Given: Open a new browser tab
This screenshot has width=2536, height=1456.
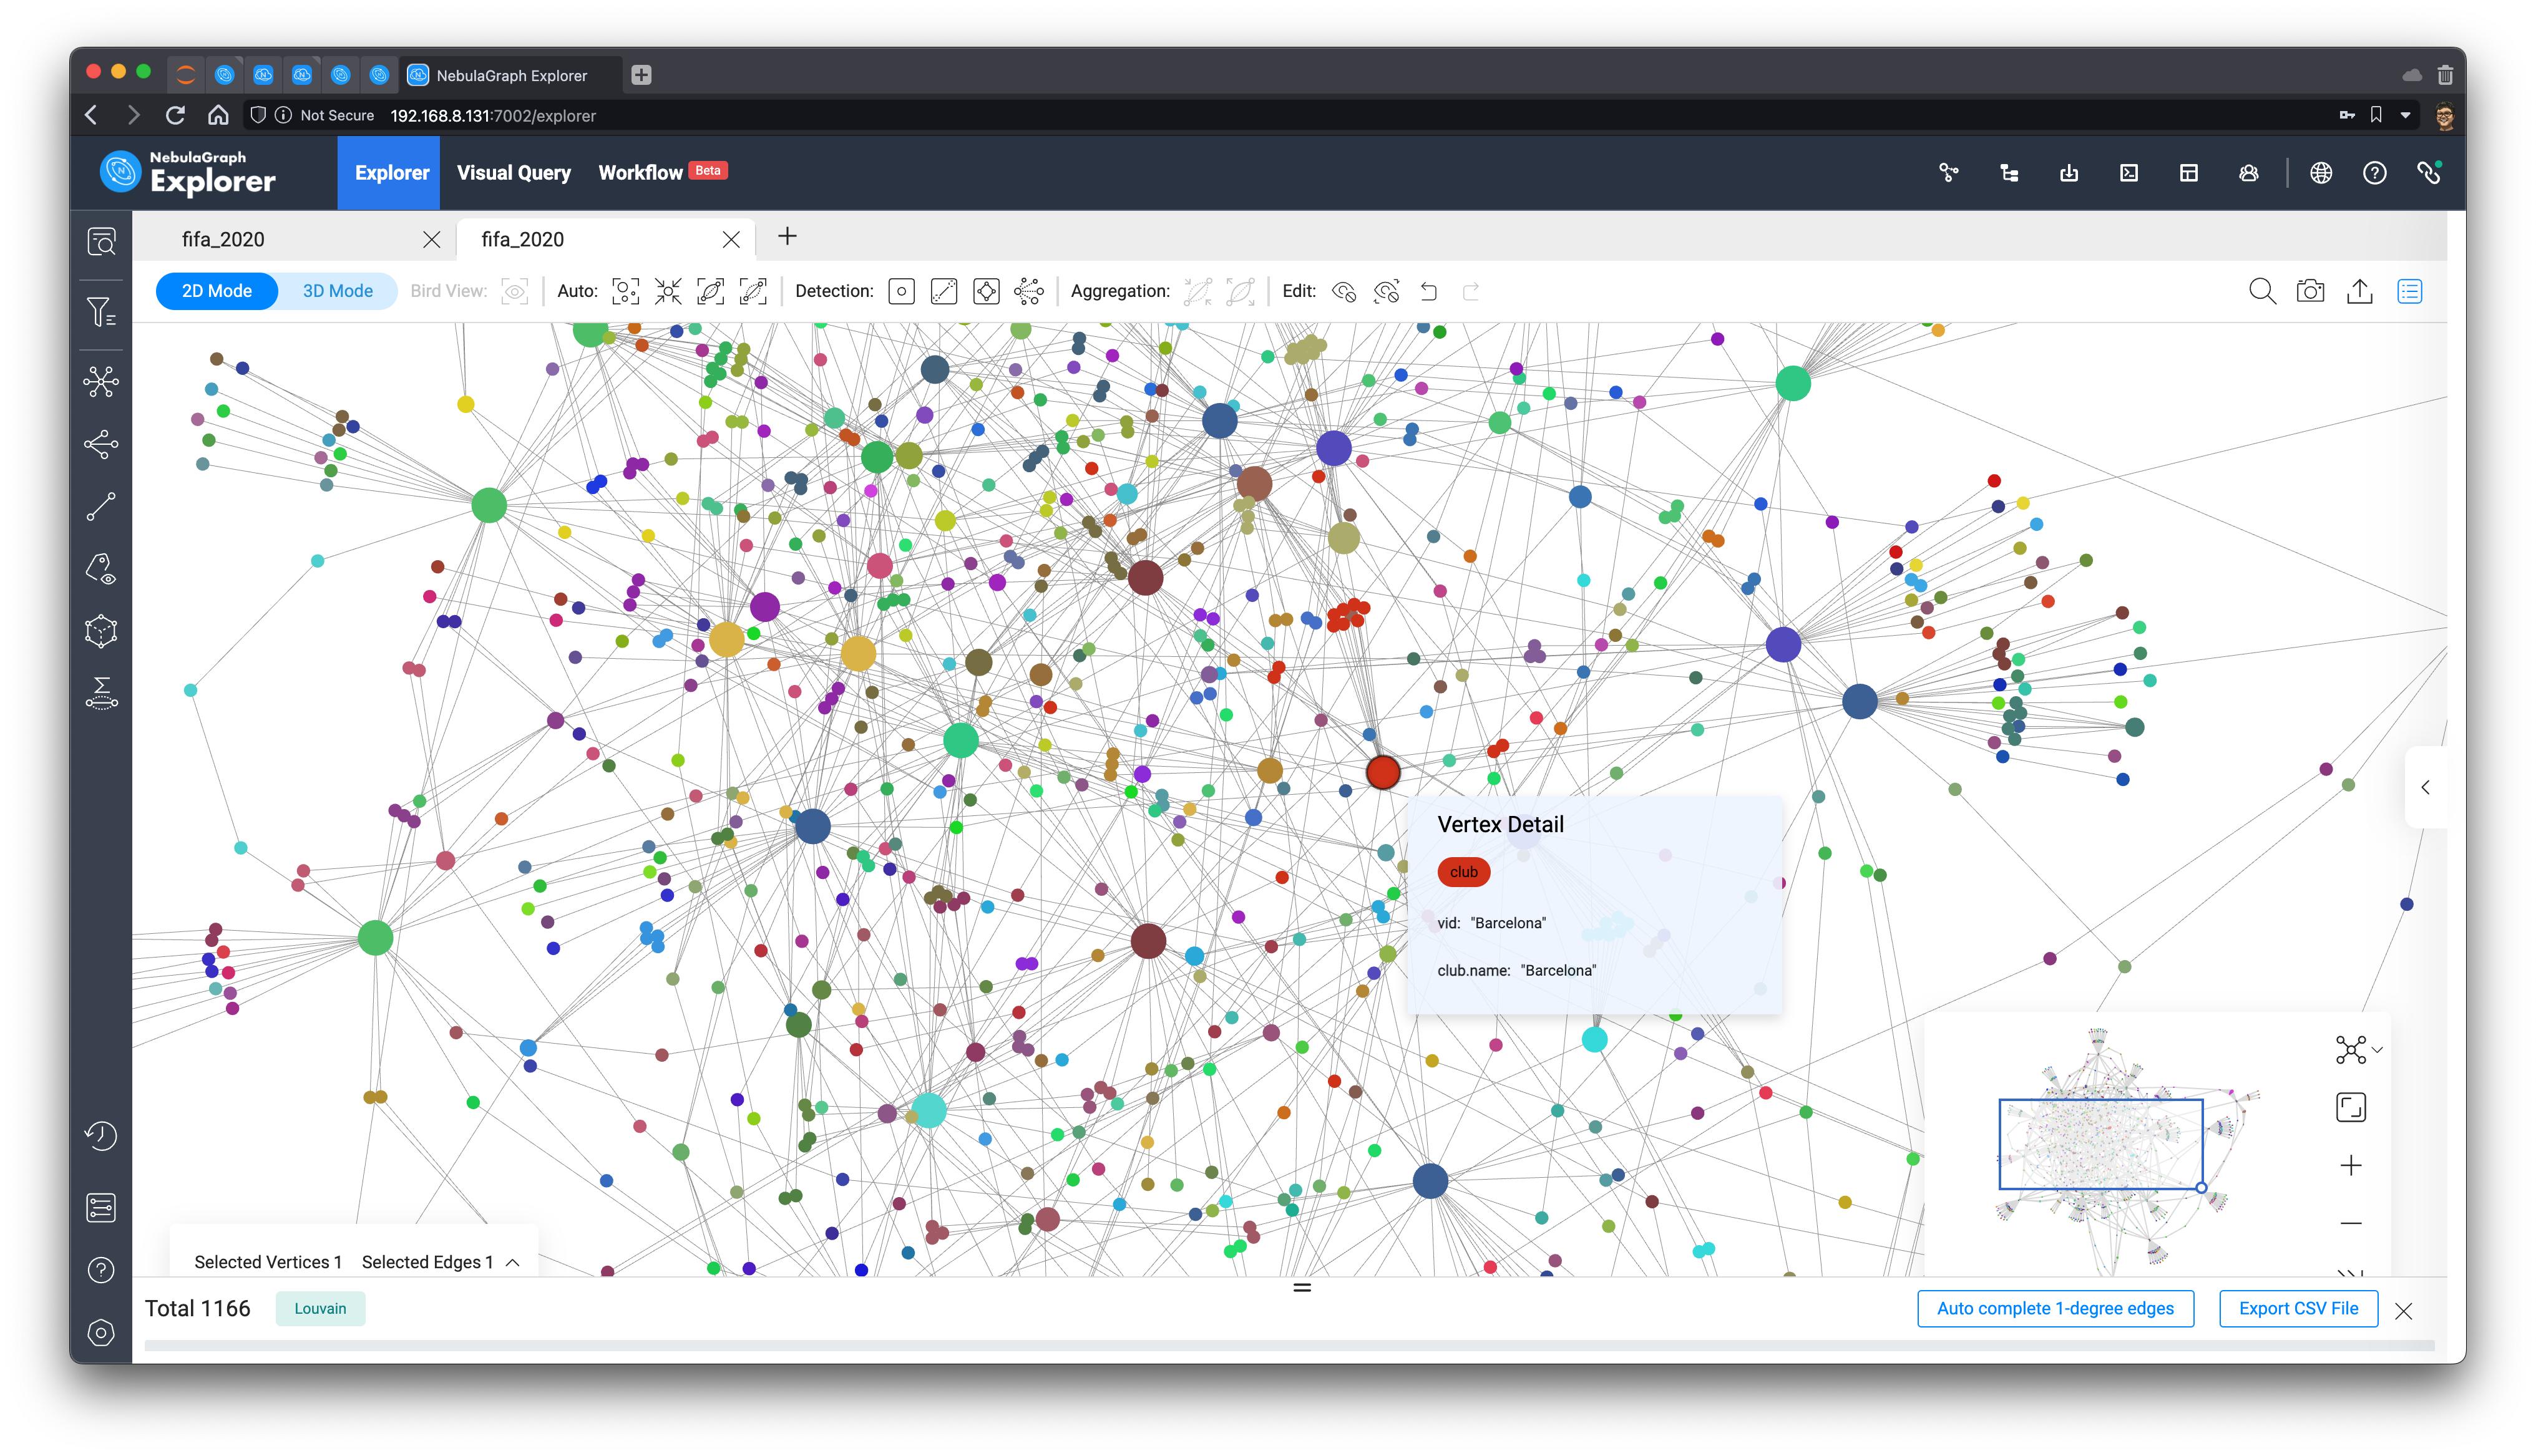Looking at the screenshot, I should pos(642,75).
